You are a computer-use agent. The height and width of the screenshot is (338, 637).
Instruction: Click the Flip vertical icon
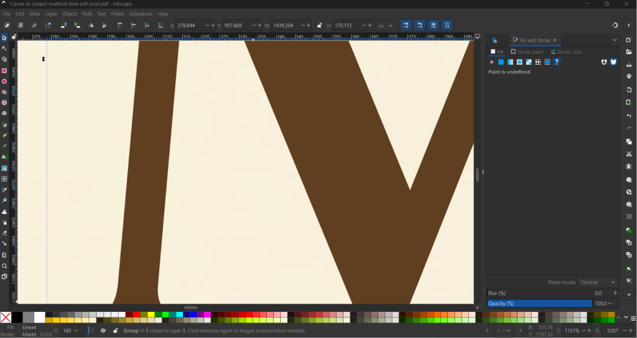[105, 26]
